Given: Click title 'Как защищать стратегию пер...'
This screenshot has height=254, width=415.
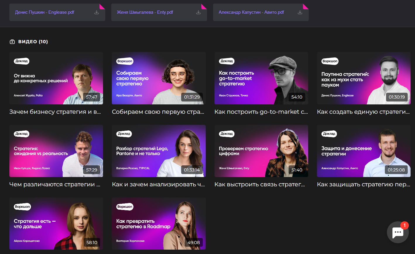Looking at the screenshot, I should [363, 184].
